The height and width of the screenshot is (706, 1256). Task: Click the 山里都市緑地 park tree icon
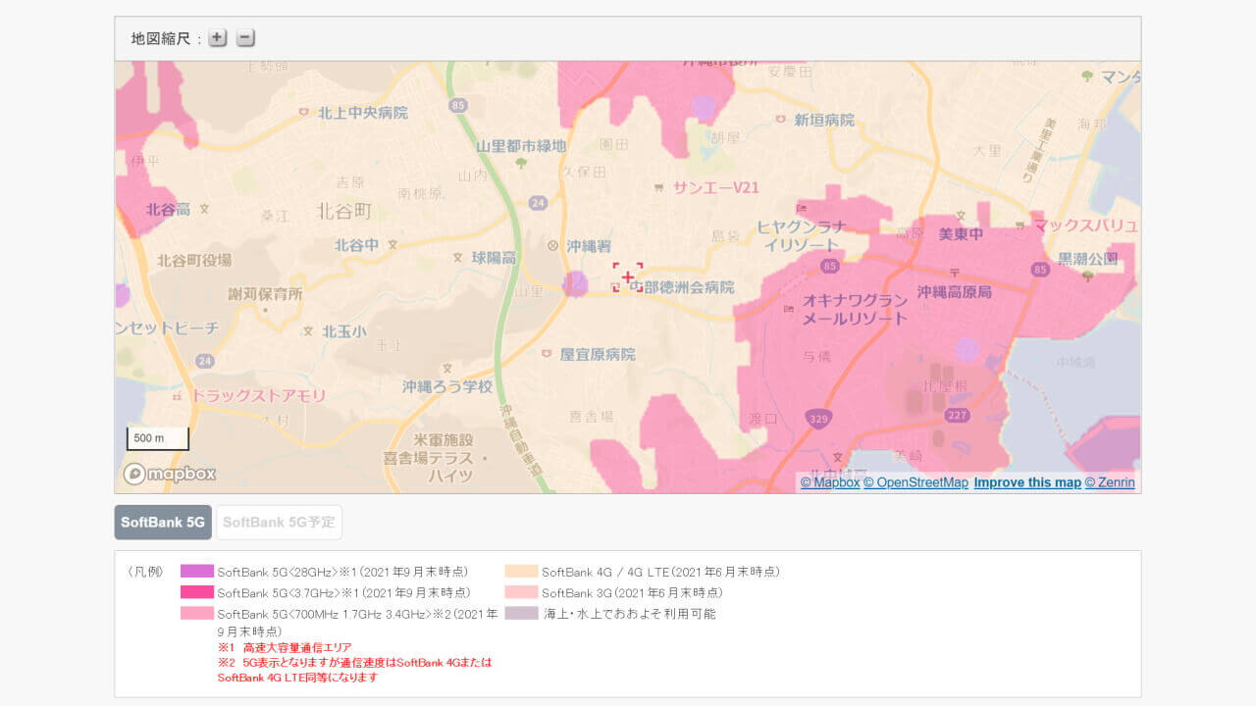(521, 163)
